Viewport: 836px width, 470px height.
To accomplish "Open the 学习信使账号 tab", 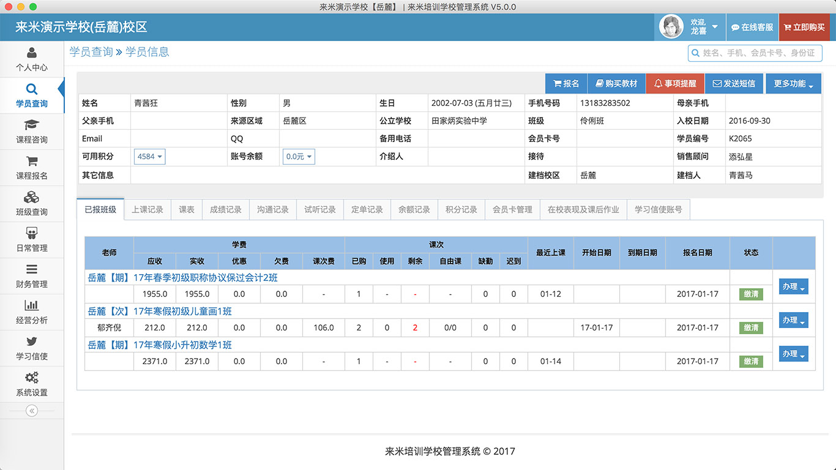I will coord(659,209).
